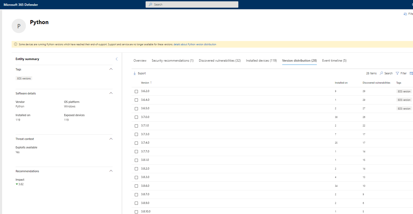The width and height of the screenshot is (413, 214).
Task: Collapse the Tags section chevron
Action: tap(111, 69)
